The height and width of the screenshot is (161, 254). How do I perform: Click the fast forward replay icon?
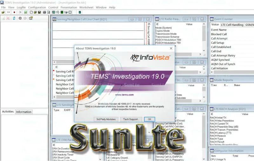[x=9, y=12]
